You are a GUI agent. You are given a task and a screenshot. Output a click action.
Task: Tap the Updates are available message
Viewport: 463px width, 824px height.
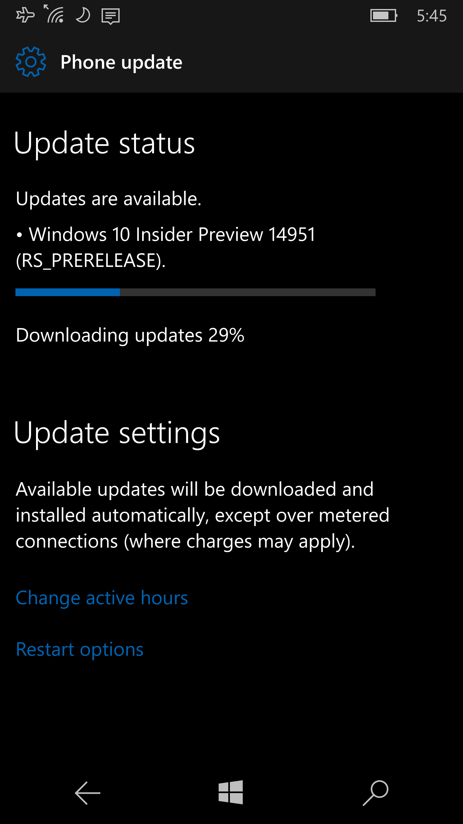click(x=109, y=199)
